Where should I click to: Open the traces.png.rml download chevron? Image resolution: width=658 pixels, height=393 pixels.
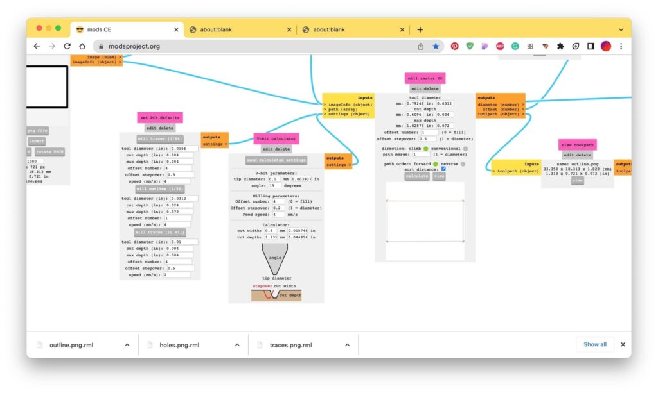(x=347, y=345)
